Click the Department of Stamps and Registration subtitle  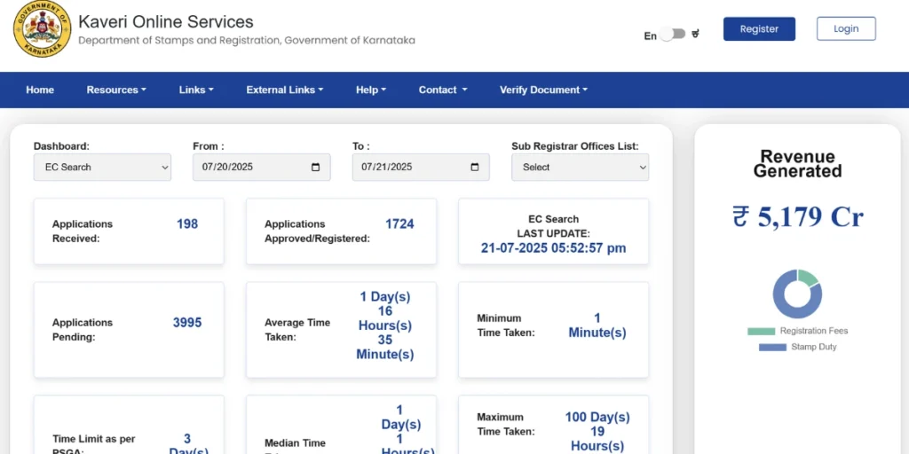click(247, 41)
